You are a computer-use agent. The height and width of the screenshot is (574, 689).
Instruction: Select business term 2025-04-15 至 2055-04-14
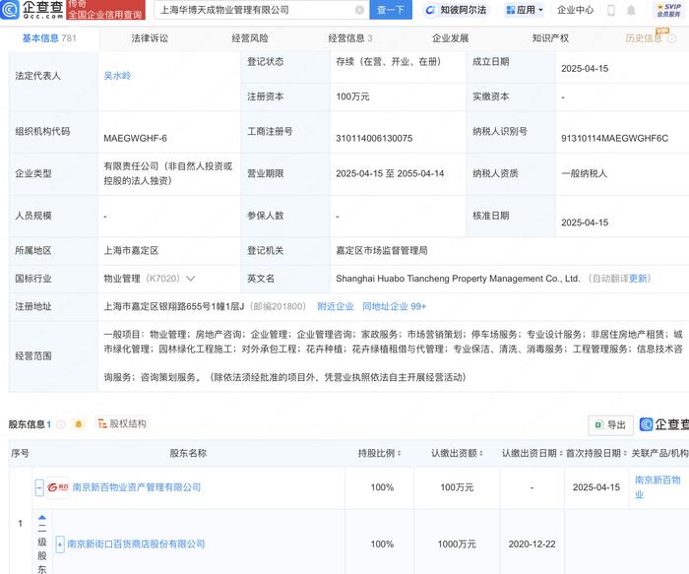click(x=390, y=173)
